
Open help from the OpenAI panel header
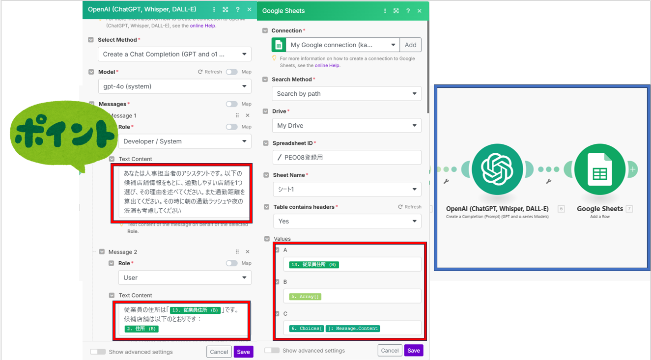pyautogui.click(x=238, y=9)
